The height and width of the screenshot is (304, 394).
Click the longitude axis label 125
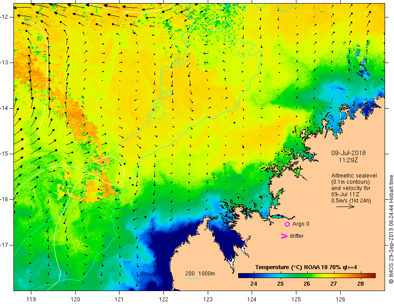click(296, 299)
